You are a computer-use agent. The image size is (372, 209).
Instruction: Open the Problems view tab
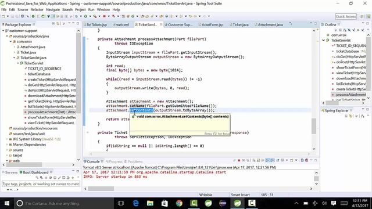coord(134,161)
